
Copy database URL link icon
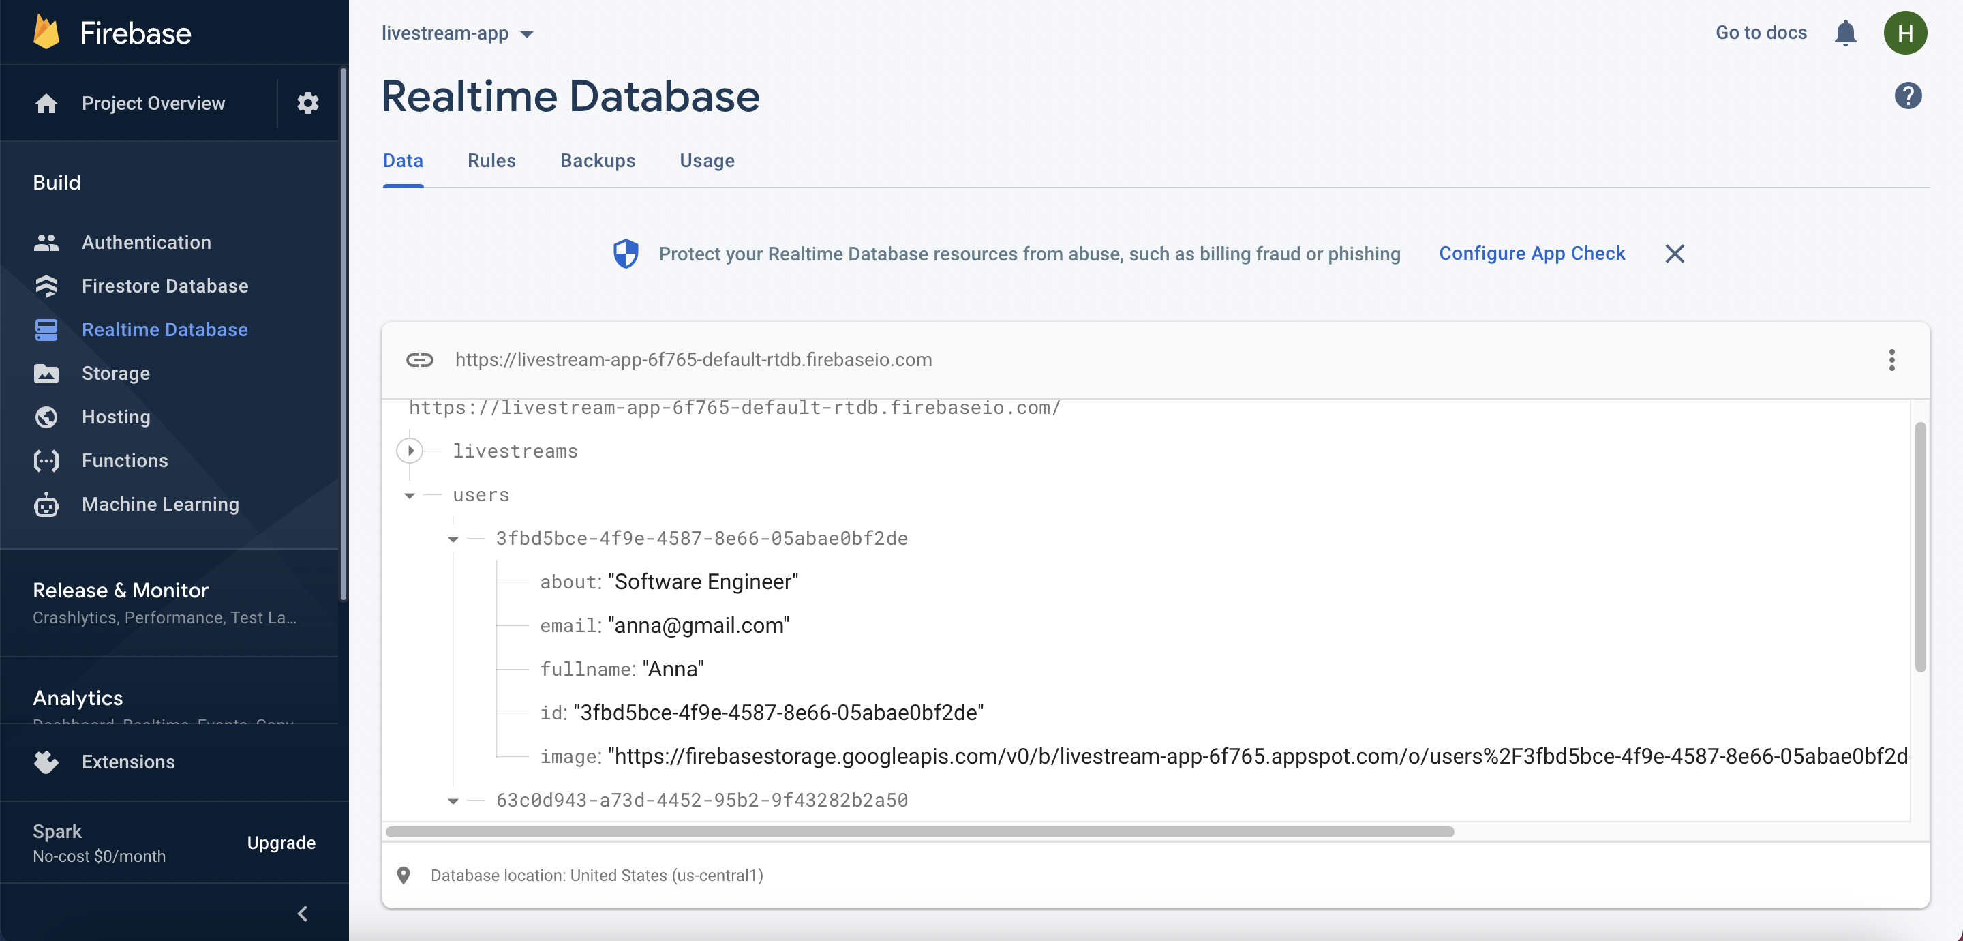pos(420,360)
